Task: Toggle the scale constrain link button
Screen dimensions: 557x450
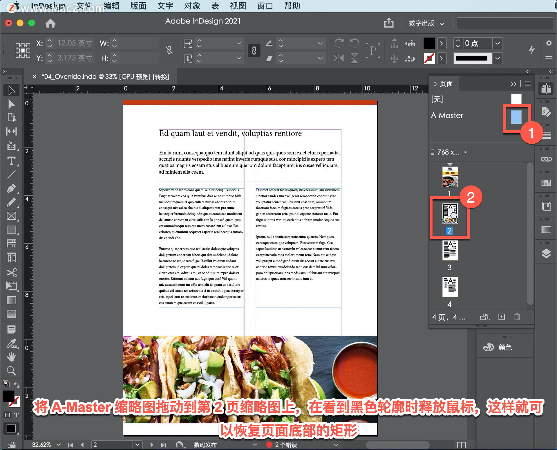Action: tap(254, 51)
